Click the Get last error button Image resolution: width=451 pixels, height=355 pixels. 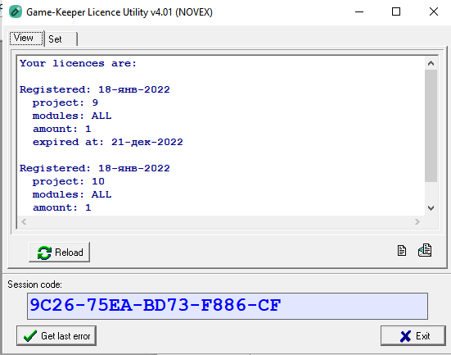(x=56, y=335)
